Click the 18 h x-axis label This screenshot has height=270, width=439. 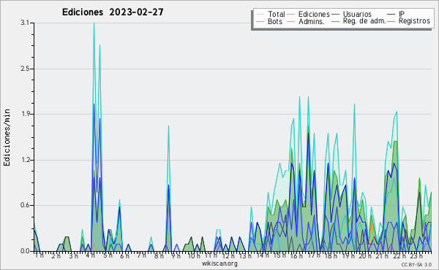pos(331,255)
